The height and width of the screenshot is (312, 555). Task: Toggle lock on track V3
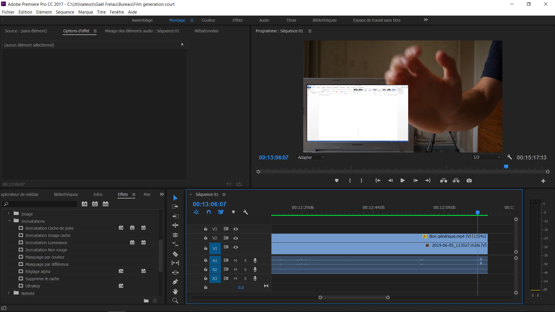(x=206, y=229)
